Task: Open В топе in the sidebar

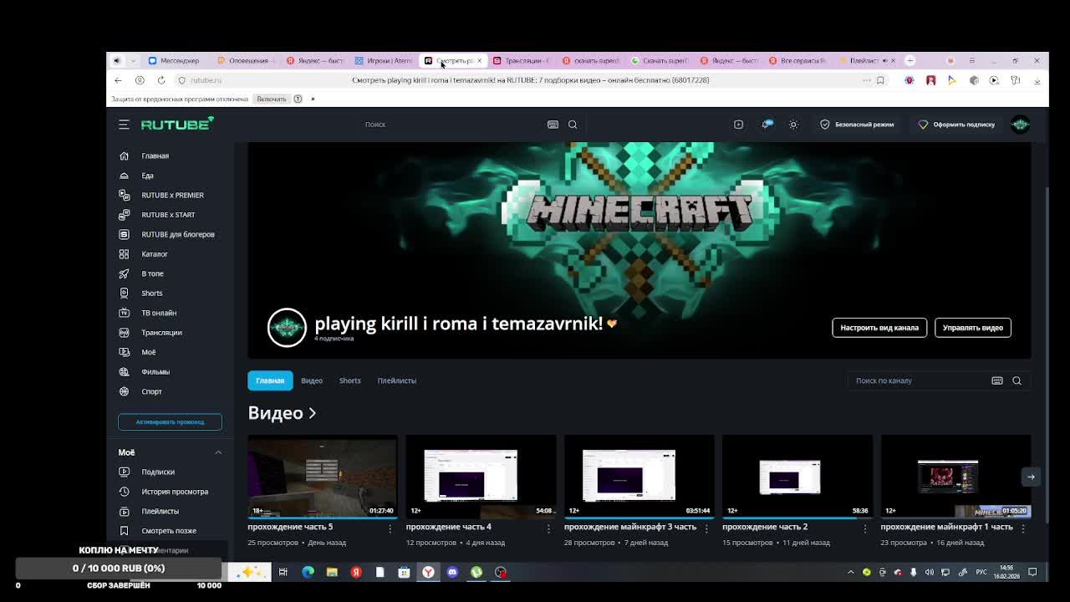Action: coord(152,273)
